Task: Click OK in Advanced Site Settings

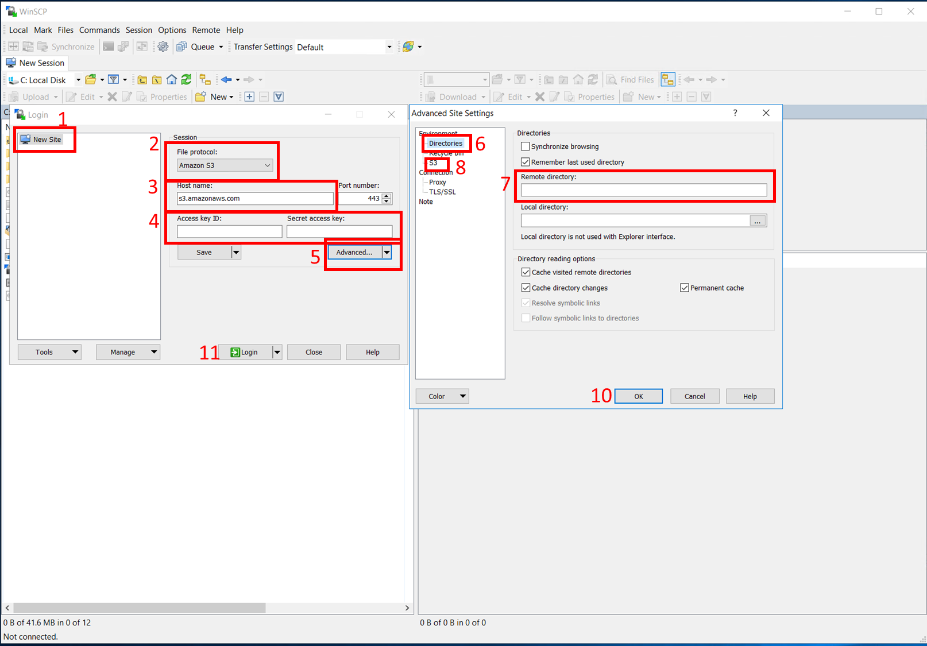Action: click(639, 396)
